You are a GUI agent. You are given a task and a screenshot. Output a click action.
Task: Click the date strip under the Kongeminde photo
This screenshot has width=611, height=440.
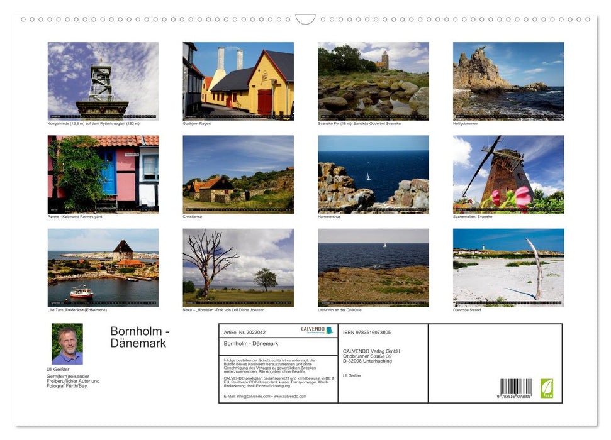pos(103,116)
